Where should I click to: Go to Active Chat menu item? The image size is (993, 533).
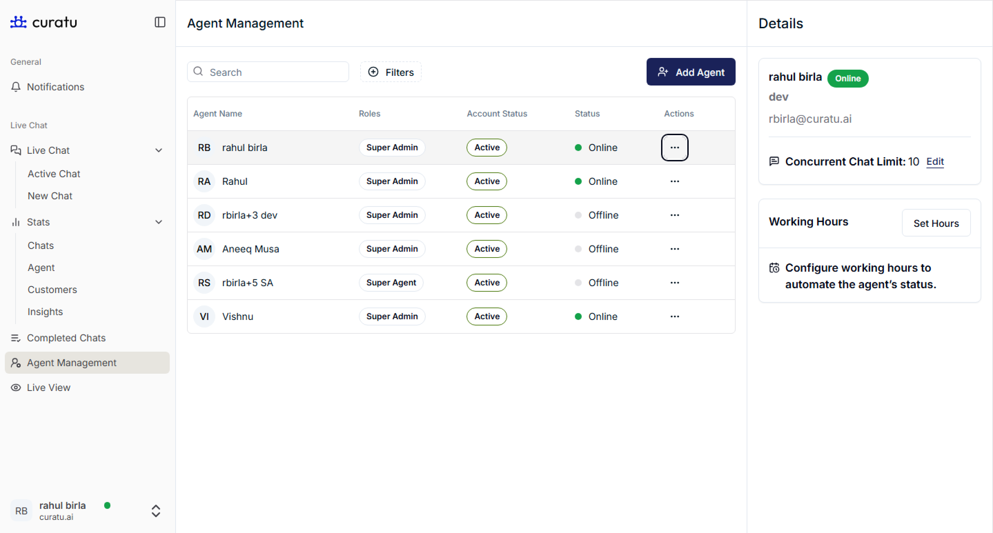(x=53, y=174)
